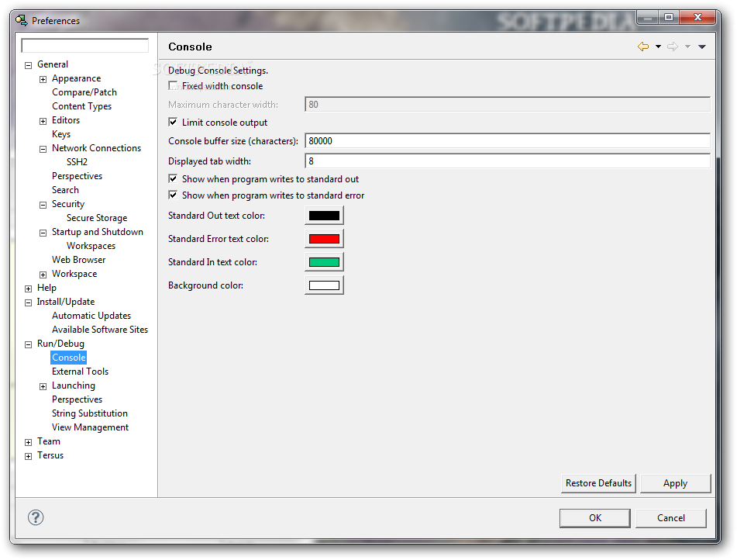Open String Substitution preferences

point(89,413)
